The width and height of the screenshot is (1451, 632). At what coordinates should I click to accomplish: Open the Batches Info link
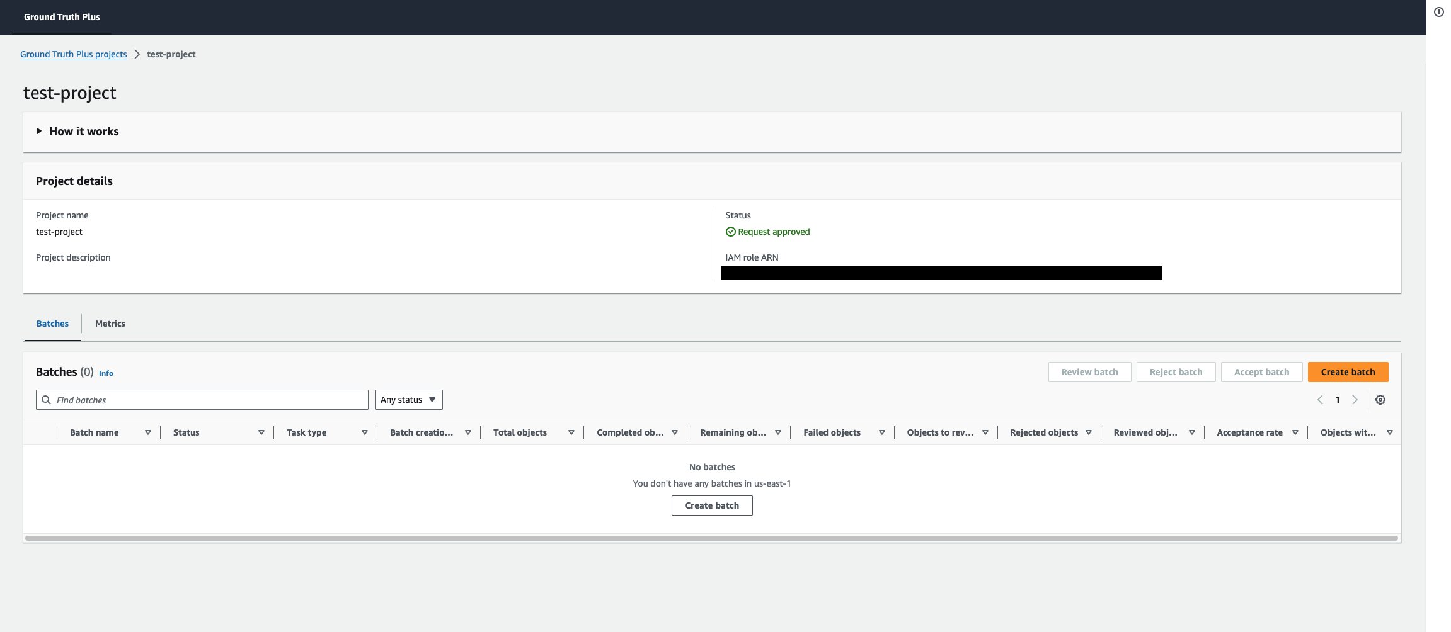(106, 373)
